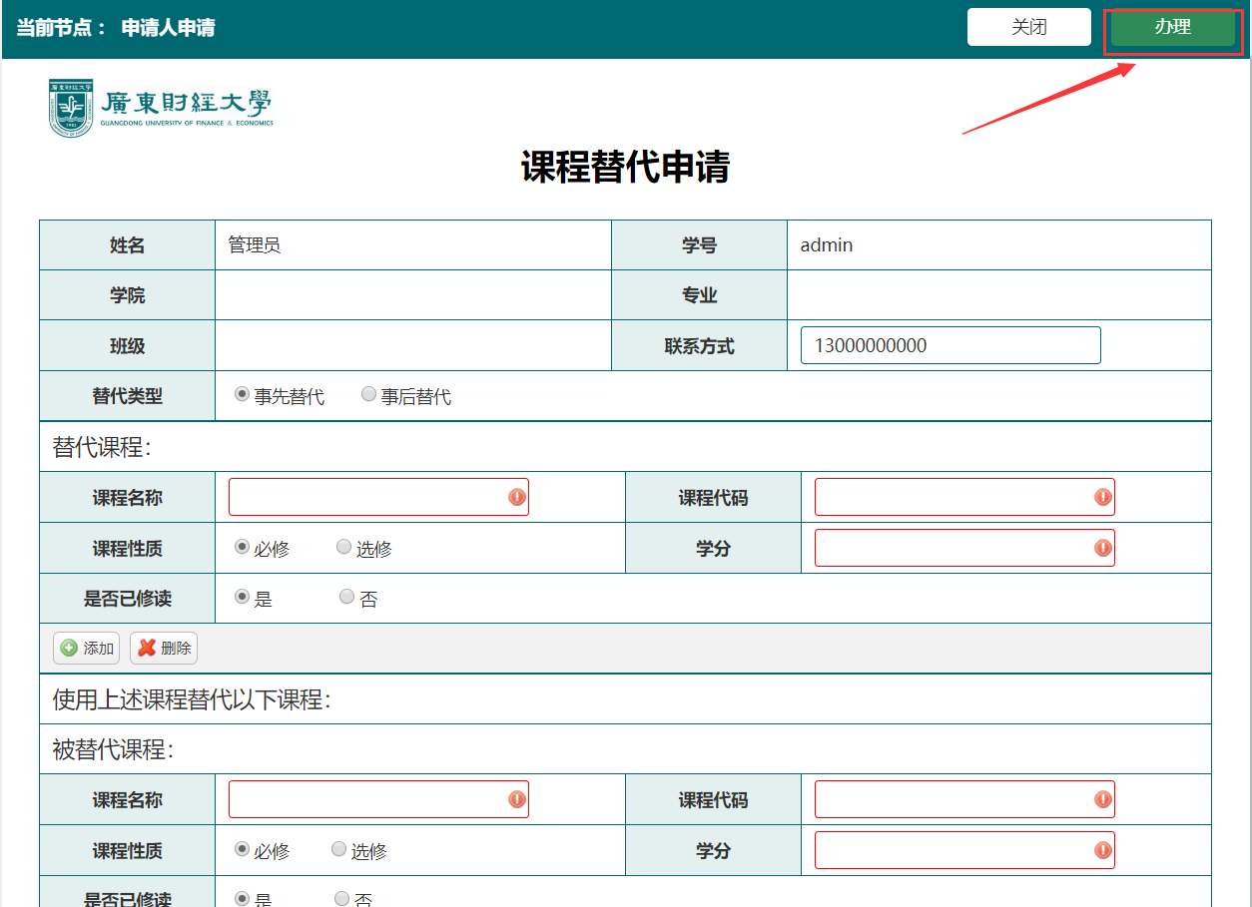Click error icon in 被替代课程 课程名称 field
1252x907 pixels.
517,799
